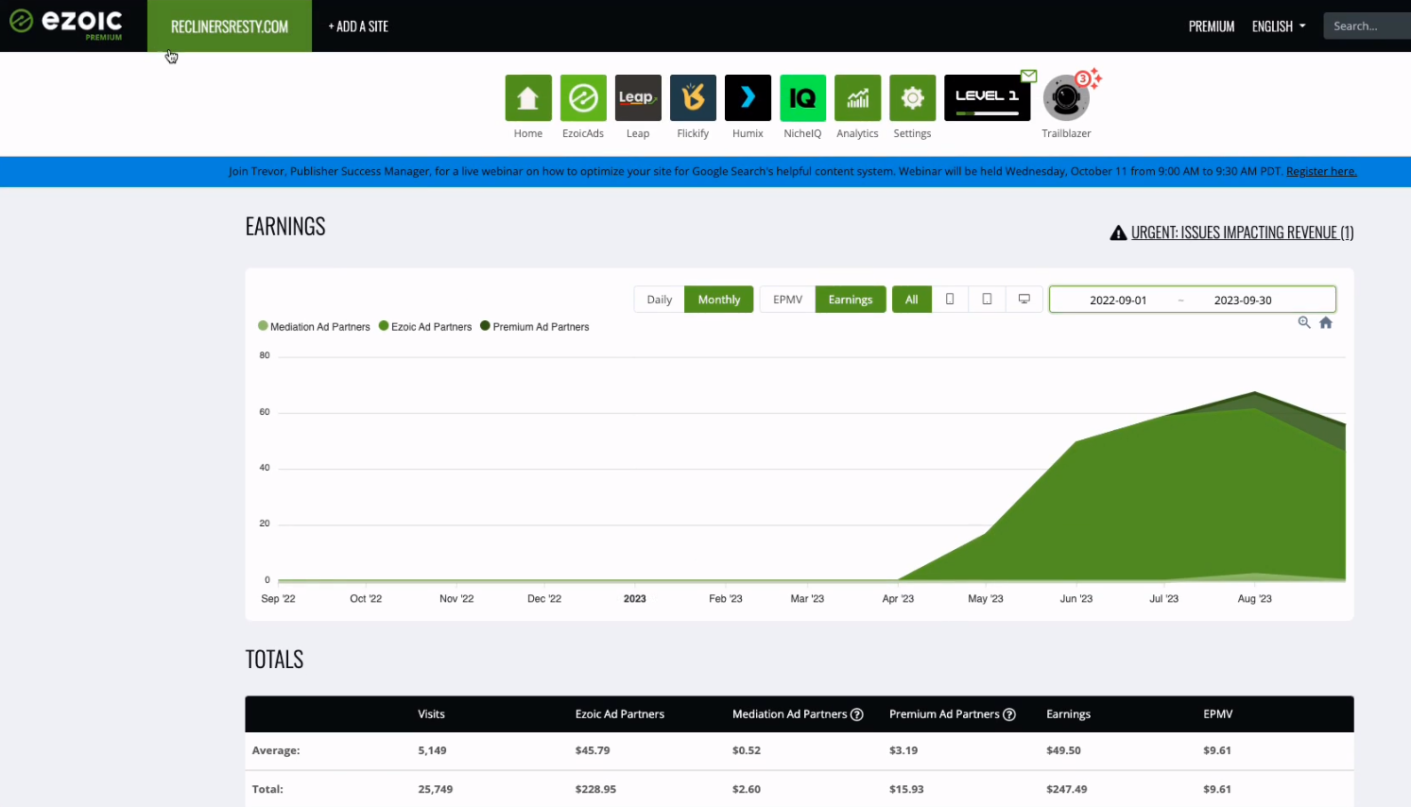Click the average visits value 5,149
The image size is (1411, 807).
[432, 750]
